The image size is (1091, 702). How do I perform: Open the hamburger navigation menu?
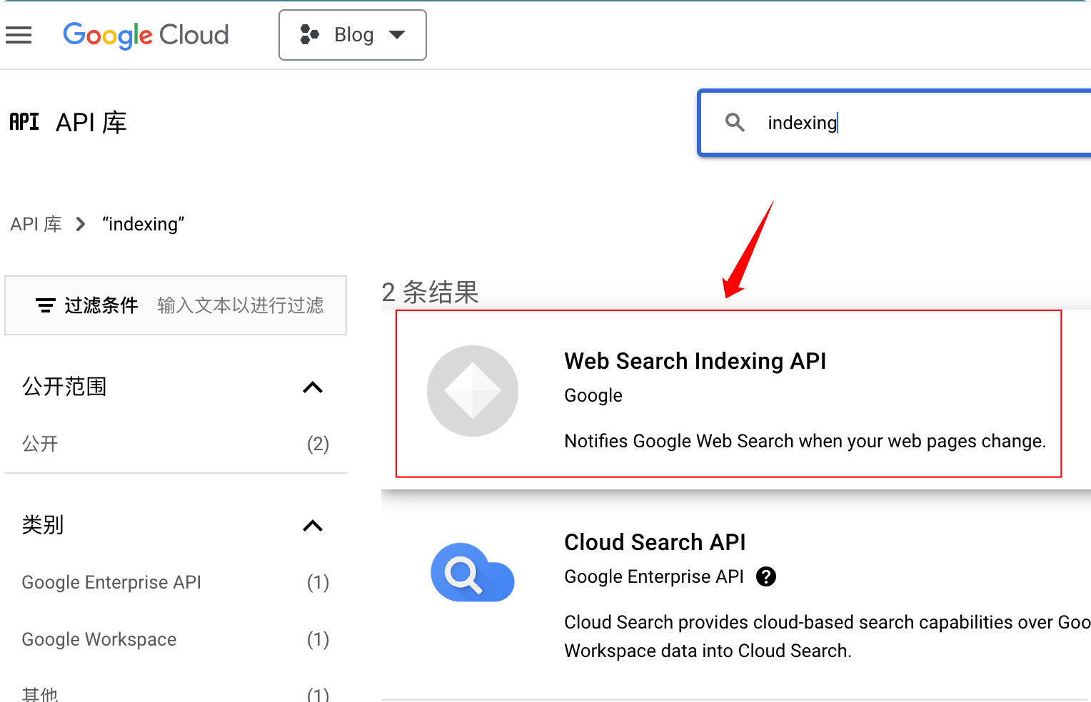(19, 35)
